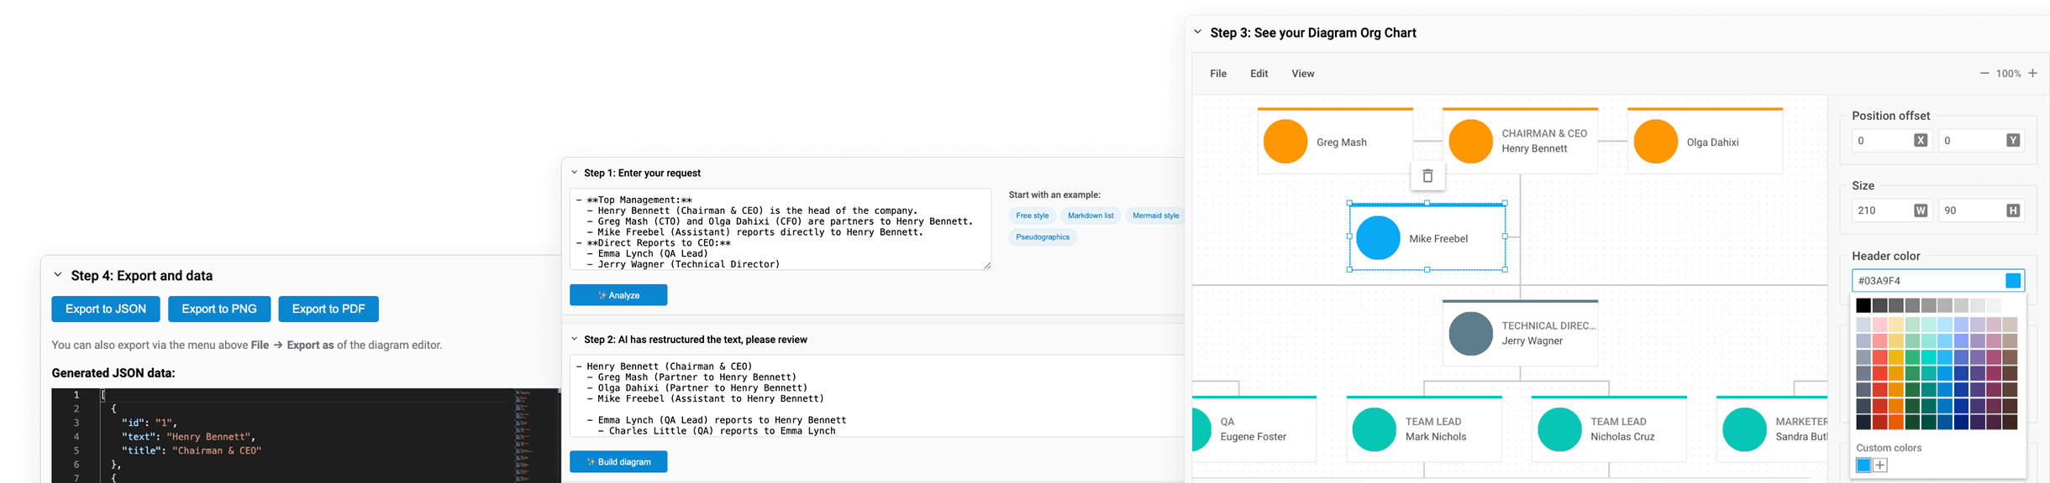The width and height of the screenshot is (2050, 483).
Task: Collapse Step 3 Diagram Org Chart section
Action: (1198, 32)
